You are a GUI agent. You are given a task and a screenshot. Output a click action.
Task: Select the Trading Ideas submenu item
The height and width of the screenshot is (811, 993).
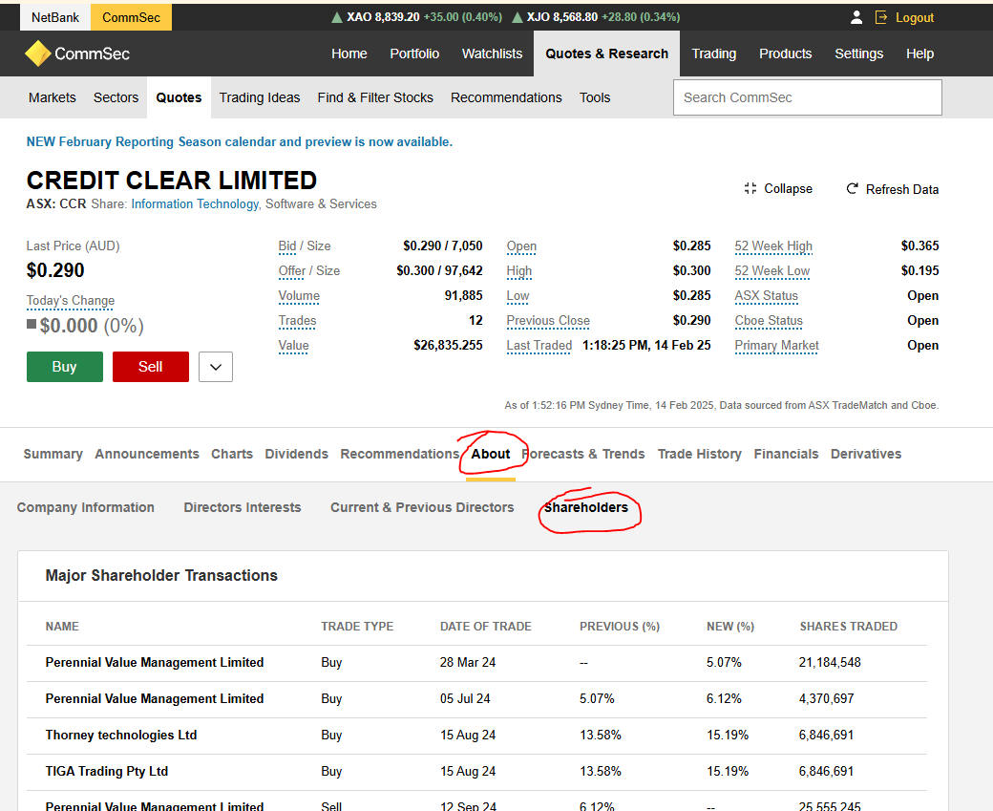(x=259, y=97)
